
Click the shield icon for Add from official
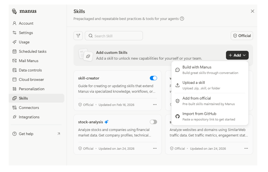[x=178, y=101]
